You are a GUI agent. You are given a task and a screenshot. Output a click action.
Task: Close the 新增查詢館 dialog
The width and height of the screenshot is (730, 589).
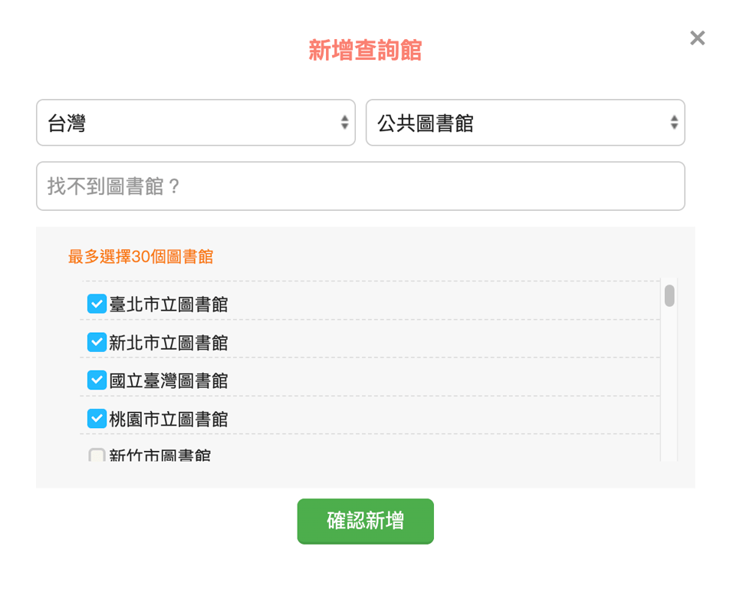point(697,38)
